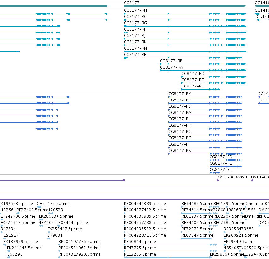The width and height of the screenshot is (269, 259).
Task: Select the CG8177-RJ transcript label
Action: point(135,36)
